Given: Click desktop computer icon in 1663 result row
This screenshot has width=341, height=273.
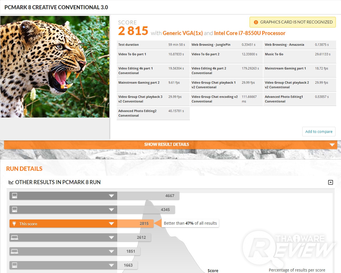Looking at the screenshot, I should click(14, 265).
